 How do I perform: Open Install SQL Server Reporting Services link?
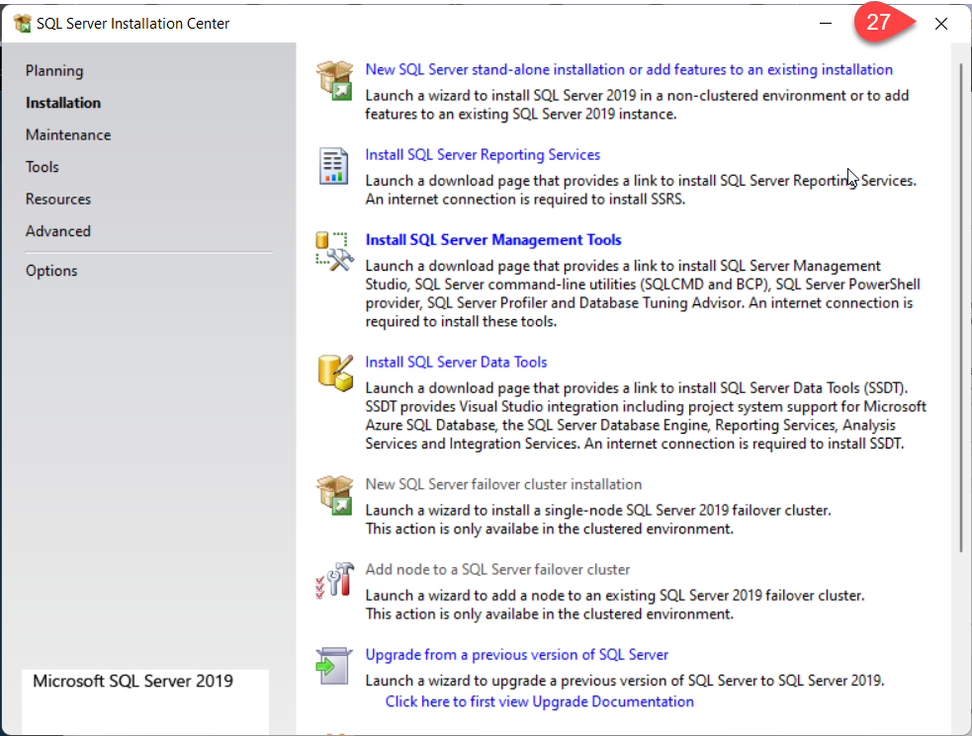483,155
